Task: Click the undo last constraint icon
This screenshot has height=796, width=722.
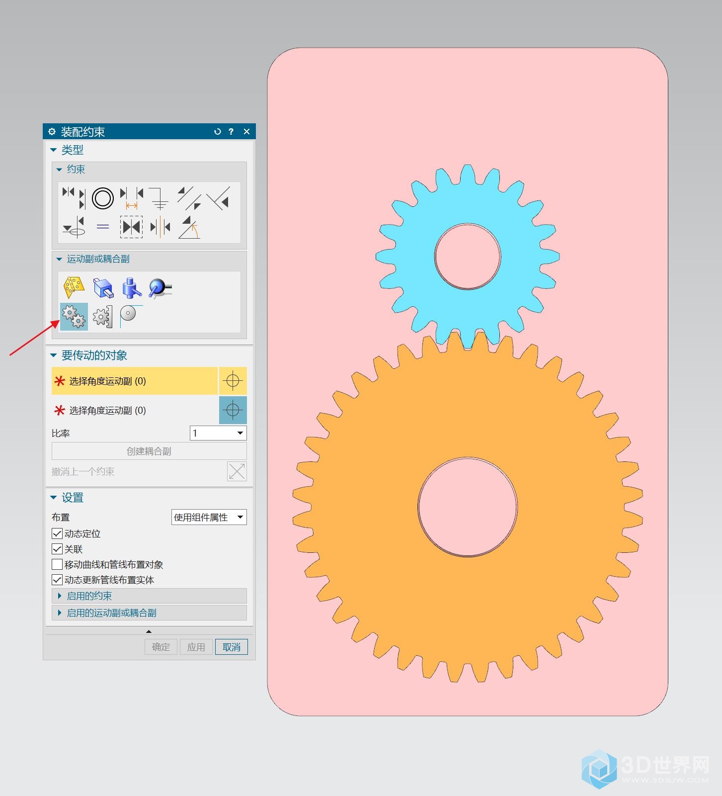Action: (x=237, y=471)
